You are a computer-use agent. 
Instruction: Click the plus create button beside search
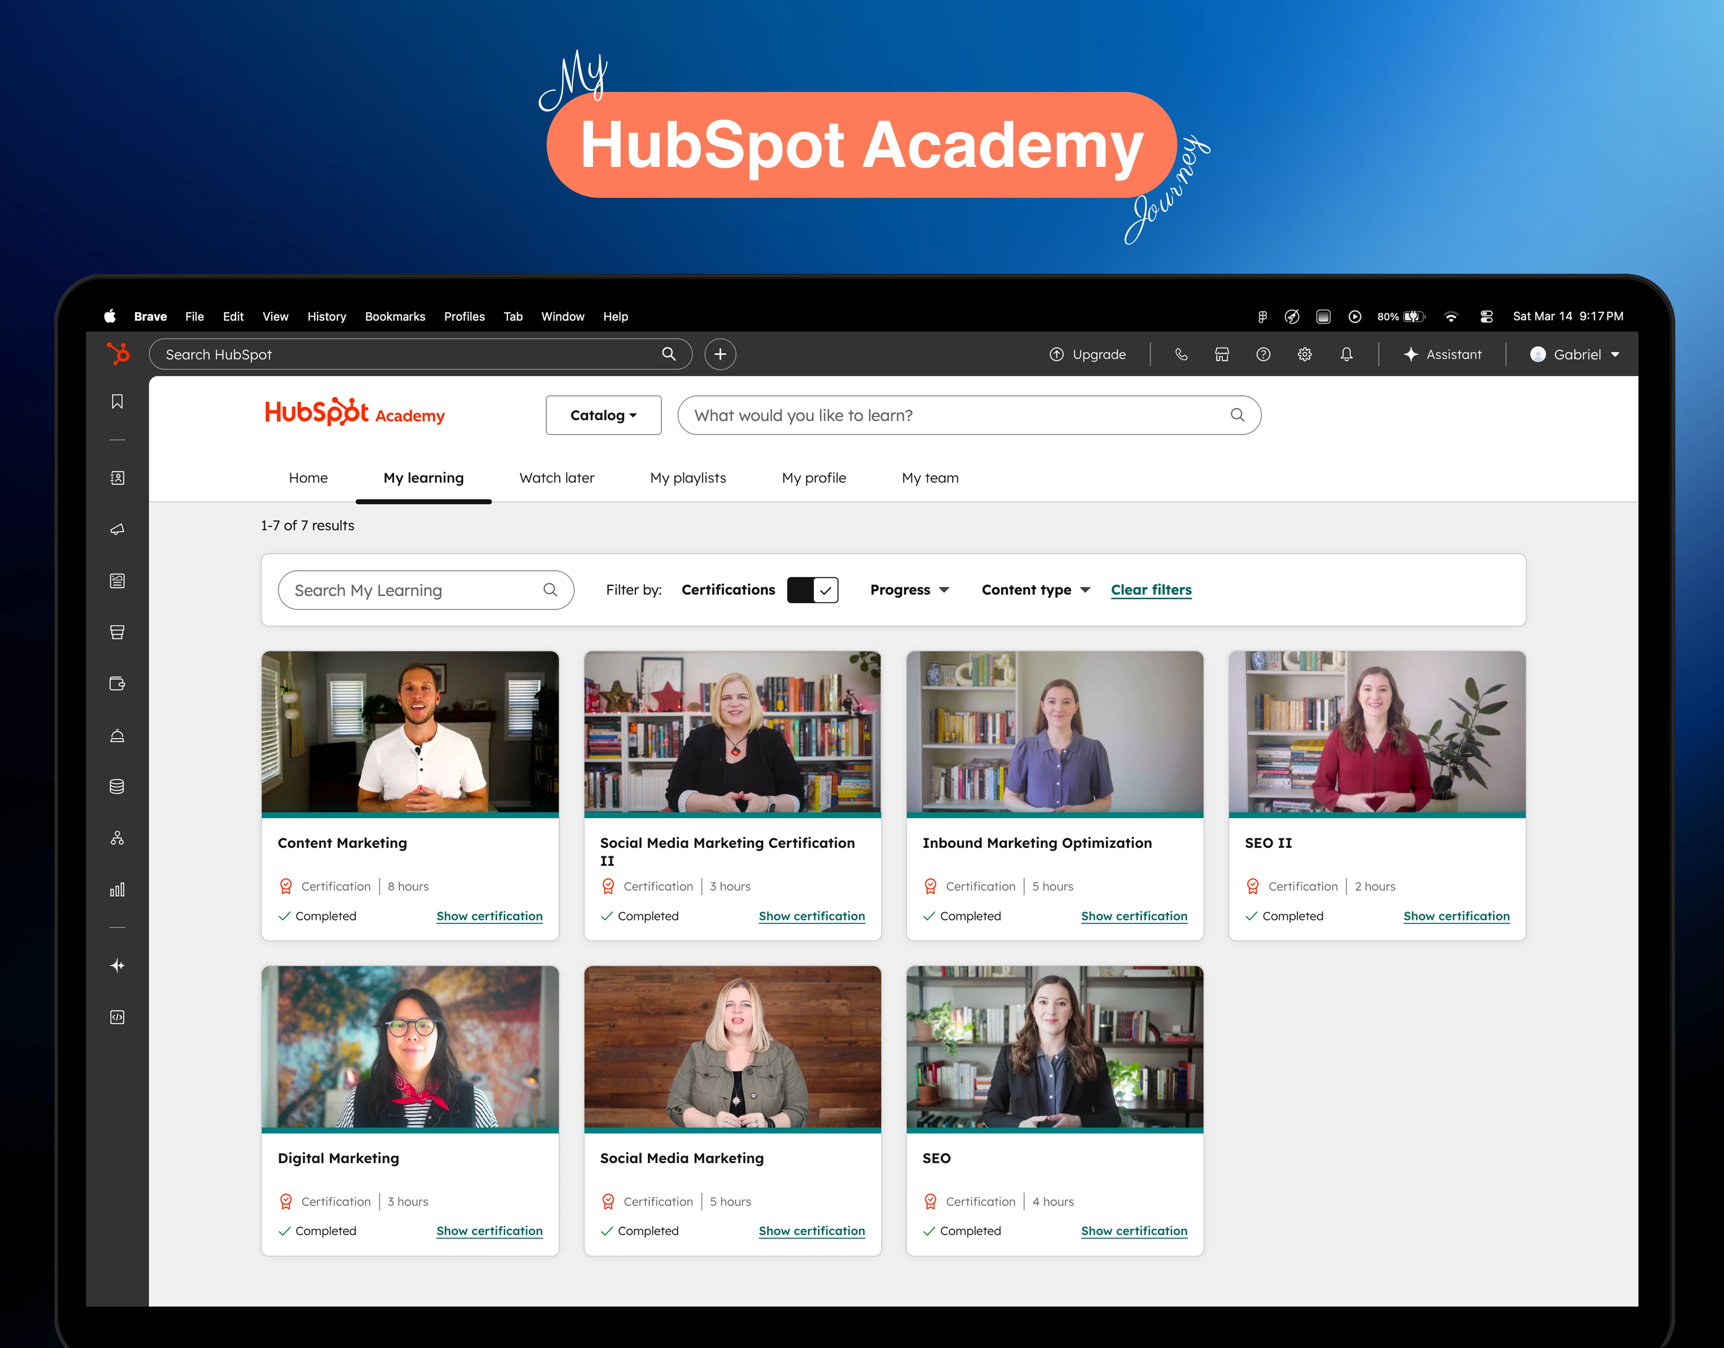pyautogui.click(x=720, y=354)
